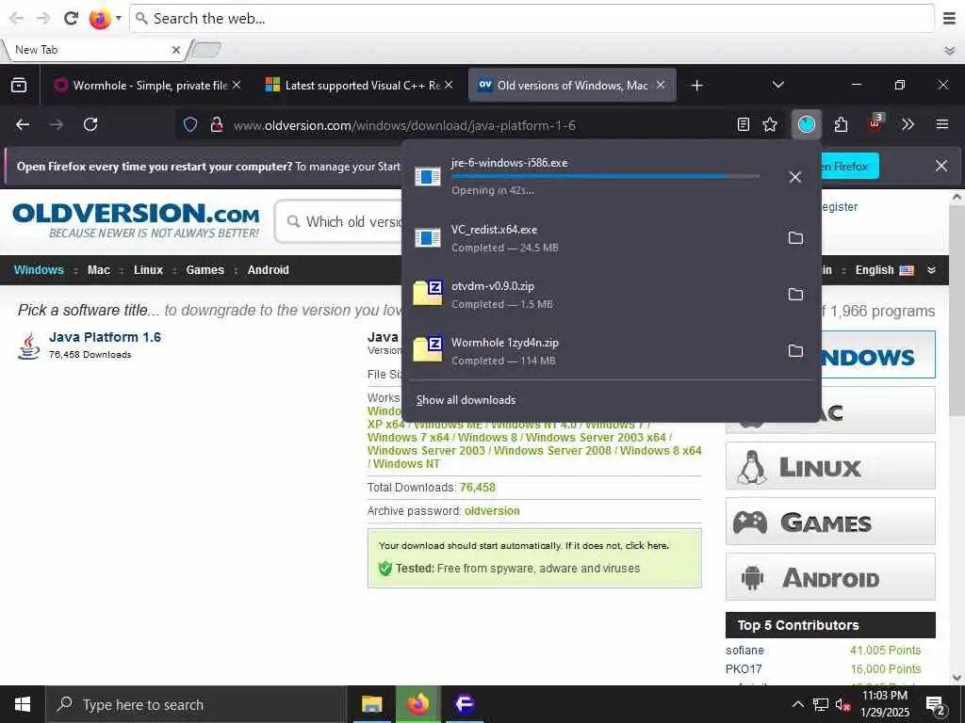Show Wormhole 1zyd4n.zip in its folder
This screenshot has height=723, width=965.
click(x=795, y=351)
